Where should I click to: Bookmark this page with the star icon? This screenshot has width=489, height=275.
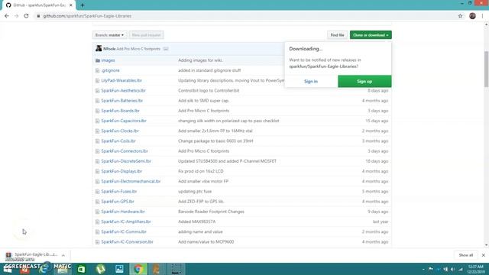click(x=460, y=16)
